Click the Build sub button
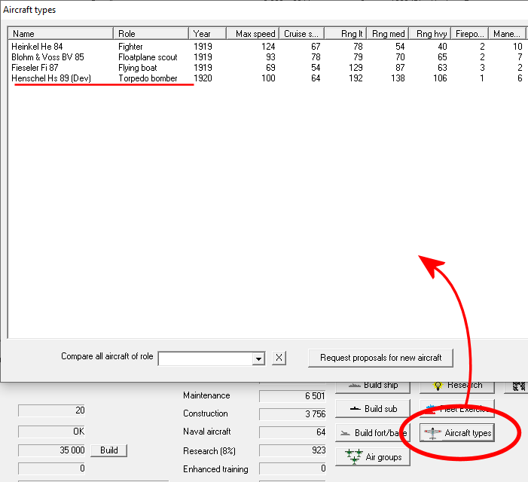 373,409
